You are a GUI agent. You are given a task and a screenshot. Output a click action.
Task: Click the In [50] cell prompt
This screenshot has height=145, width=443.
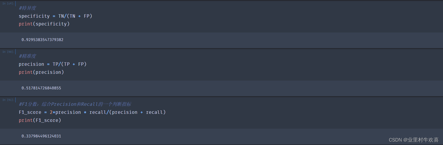coord(8,52)
